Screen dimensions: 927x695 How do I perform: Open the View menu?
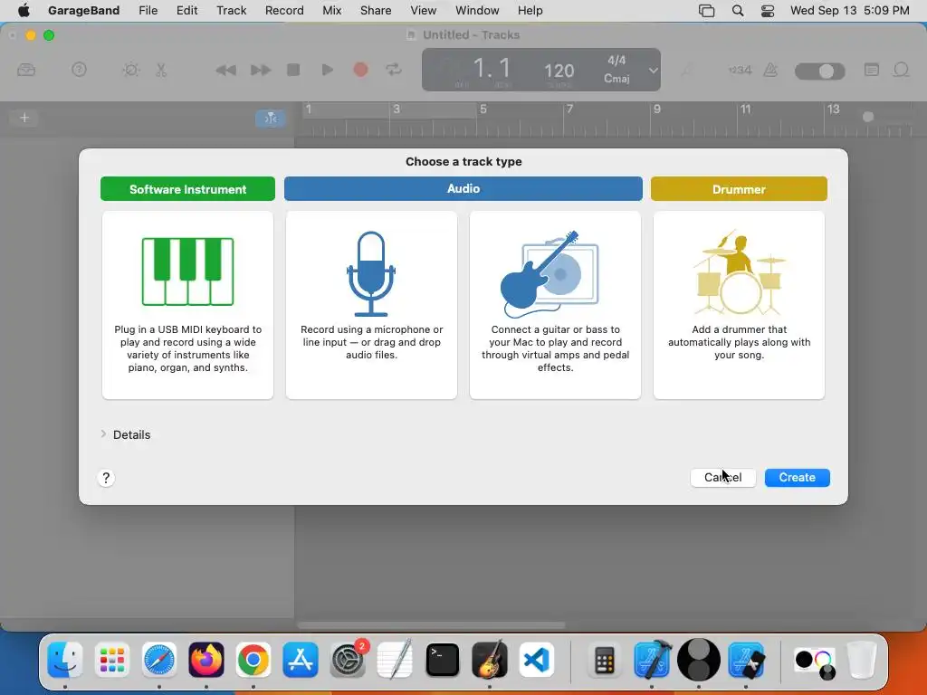tap(424, 11)
